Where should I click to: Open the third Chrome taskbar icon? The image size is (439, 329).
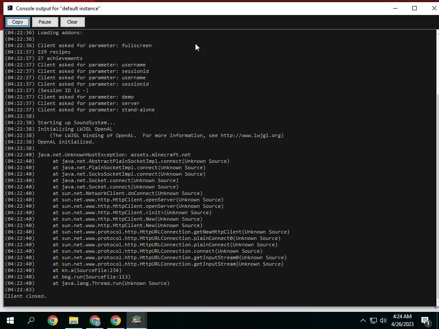116,320
